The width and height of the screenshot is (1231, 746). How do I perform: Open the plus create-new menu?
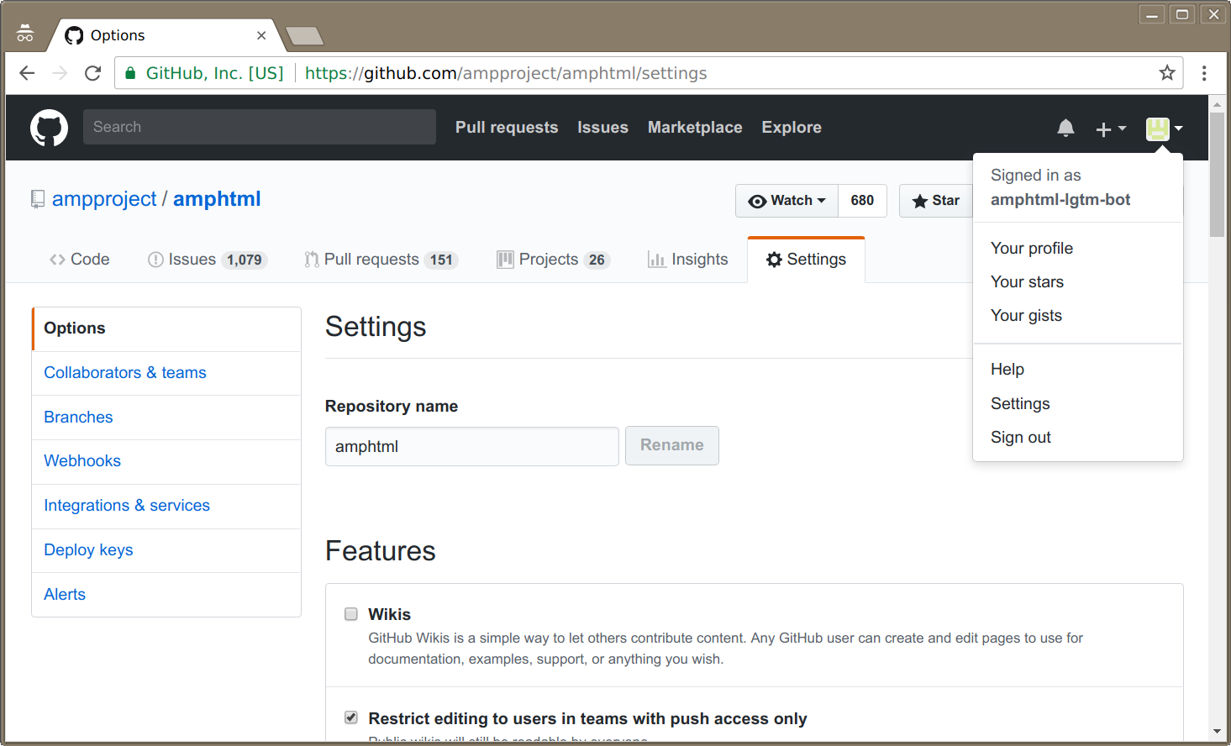(1111, 129)
